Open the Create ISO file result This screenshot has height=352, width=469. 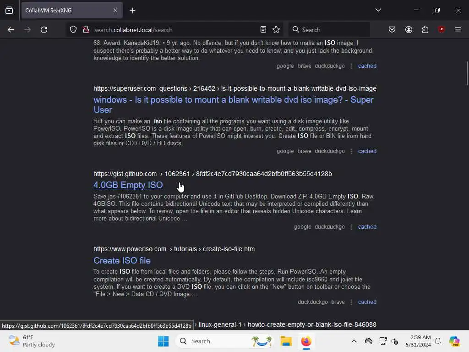coord(122,260)
